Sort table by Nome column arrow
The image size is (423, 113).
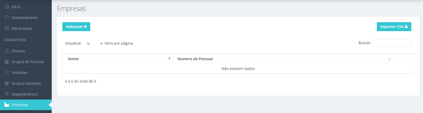tap(169, 58)
